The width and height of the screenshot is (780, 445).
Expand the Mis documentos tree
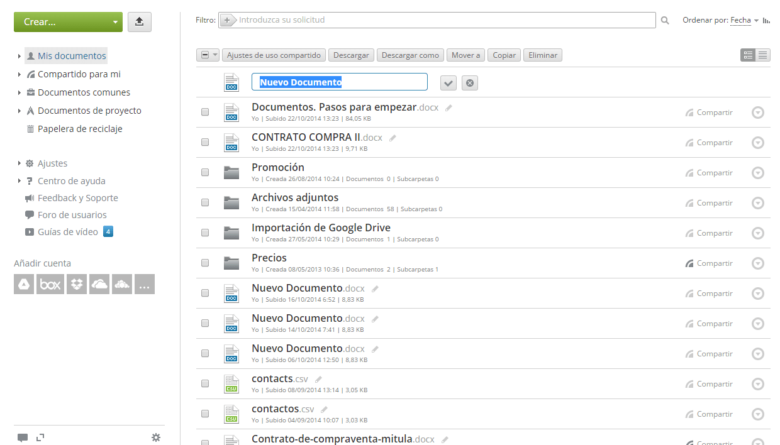[x=19, y=56]
